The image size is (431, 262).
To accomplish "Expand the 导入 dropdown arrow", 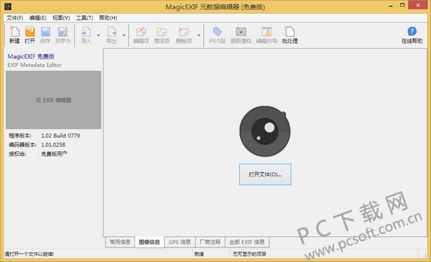I will [x=98, y=35].
